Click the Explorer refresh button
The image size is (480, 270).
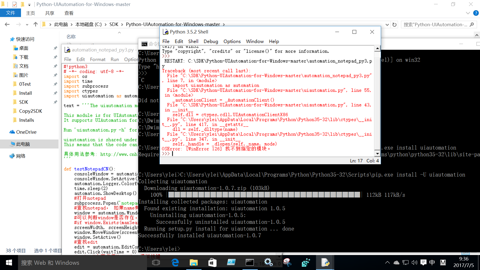[394, 24]
